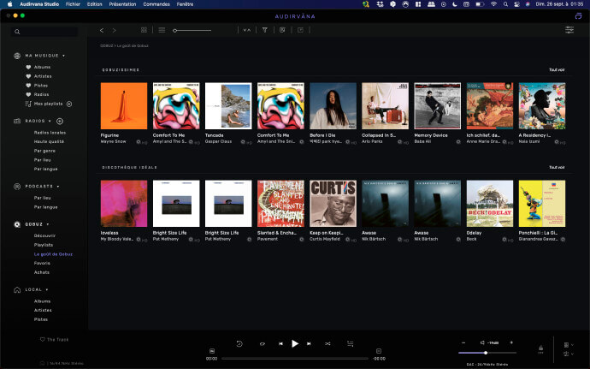The height and width of the screenshot is (369, 590).
Task: Open the filter funnel tool
Action: tap(265, 30)
